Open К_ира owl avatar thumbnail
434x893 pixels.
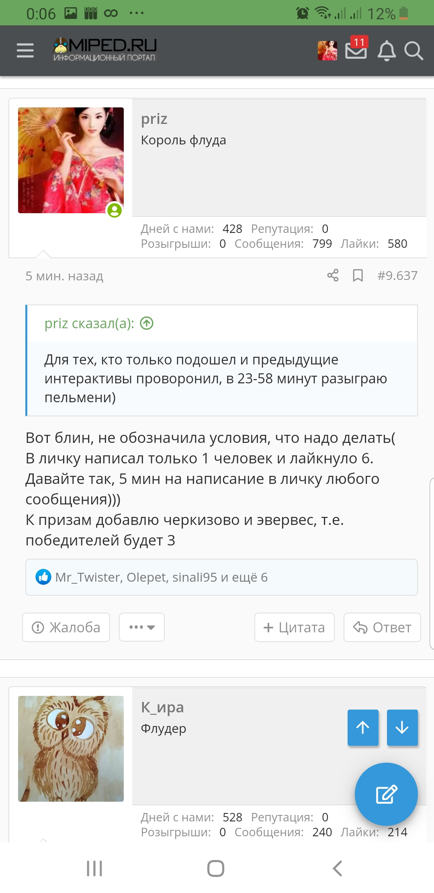pos(71,749)
